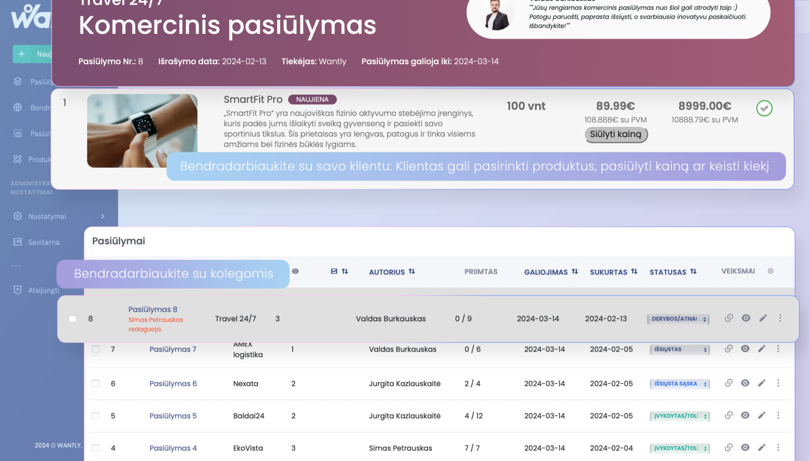Click the green checkmark for SmartFit Pro

[x=764, y=108]
